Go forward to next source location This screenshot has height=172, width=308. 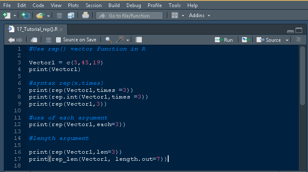click(20, 40)
